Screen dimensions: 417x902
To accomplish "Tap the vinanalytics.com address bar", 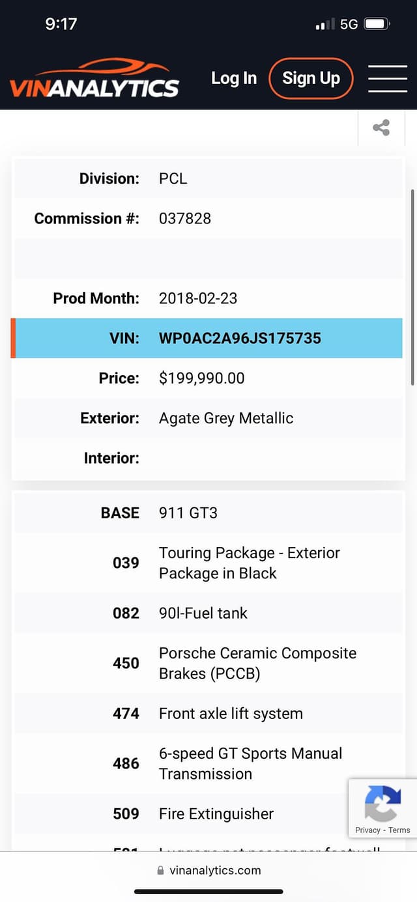I will click(208, 870).
